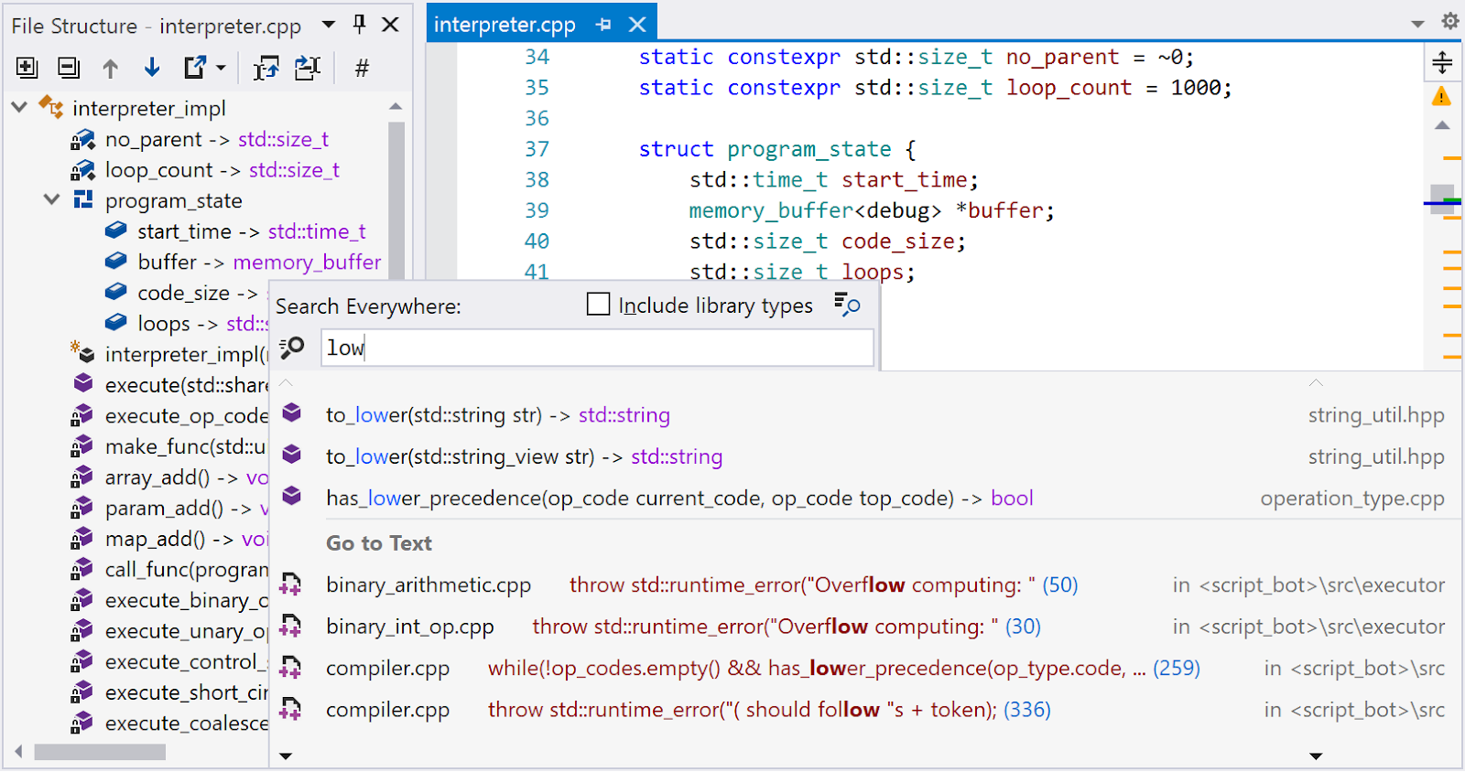This screenshot has width=1465, height=772.
Task: Close the interpreter.cpp tab
Action: point(638,25)
